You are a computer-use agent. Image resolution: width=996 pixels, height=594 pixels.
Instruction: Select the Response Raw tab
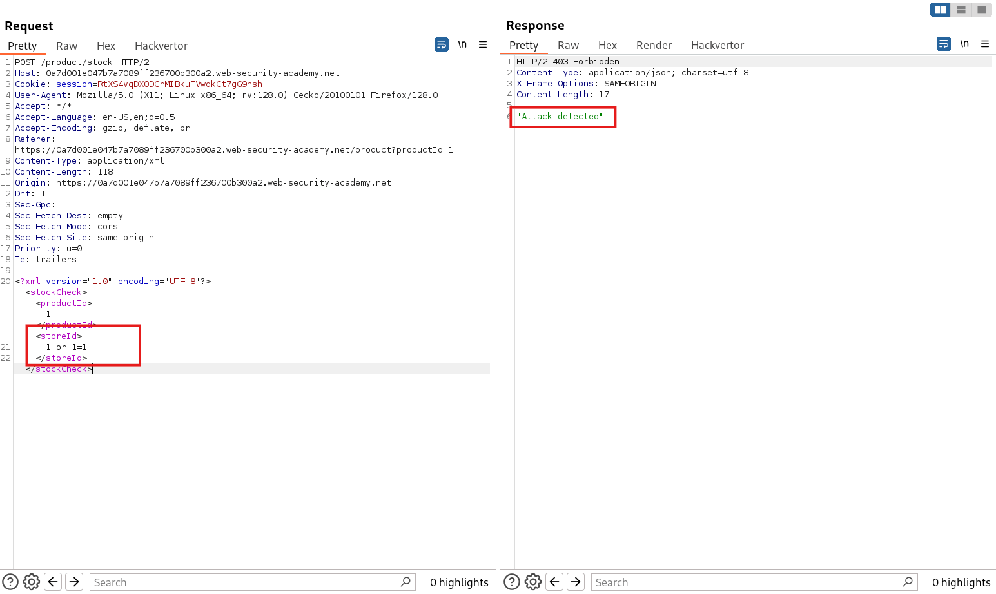[568, 45]
